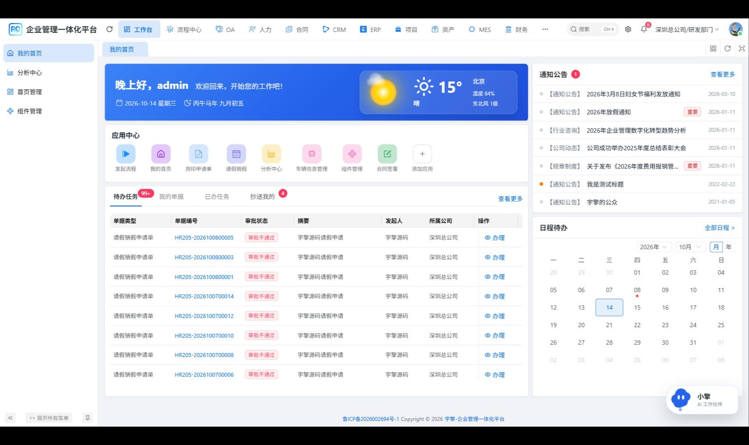
Task: Click the tab layout grid icon
Action: (x=713, y=49)
